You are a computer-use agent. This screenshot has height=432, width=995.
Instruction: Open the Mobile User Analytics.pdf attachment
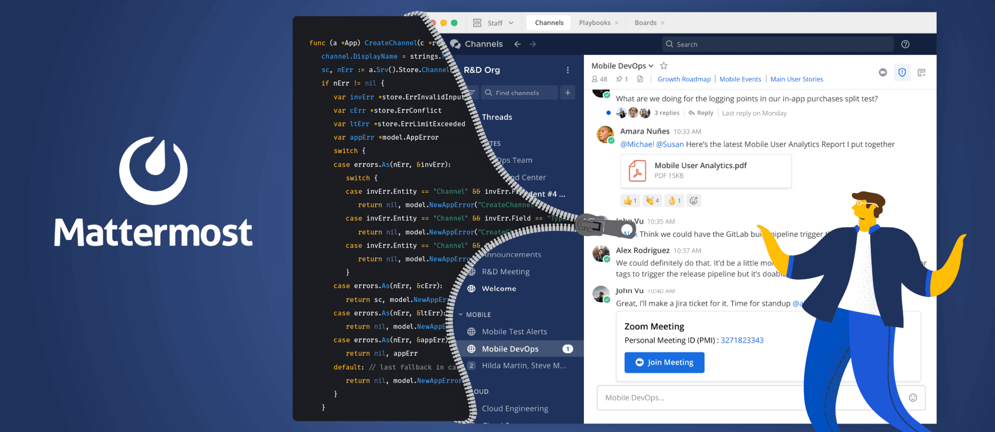706,171
